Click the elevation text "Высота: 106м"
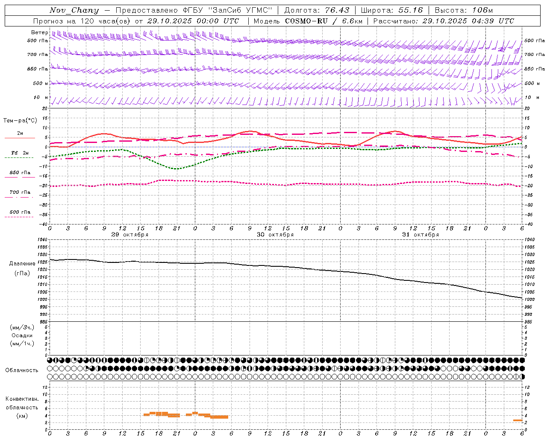547x437 pixels. [464, 10]
